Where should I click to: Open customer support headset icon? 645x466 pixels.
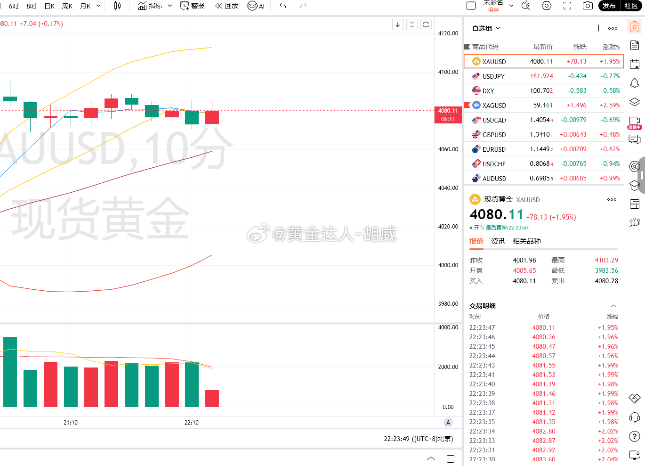(635, 417)
